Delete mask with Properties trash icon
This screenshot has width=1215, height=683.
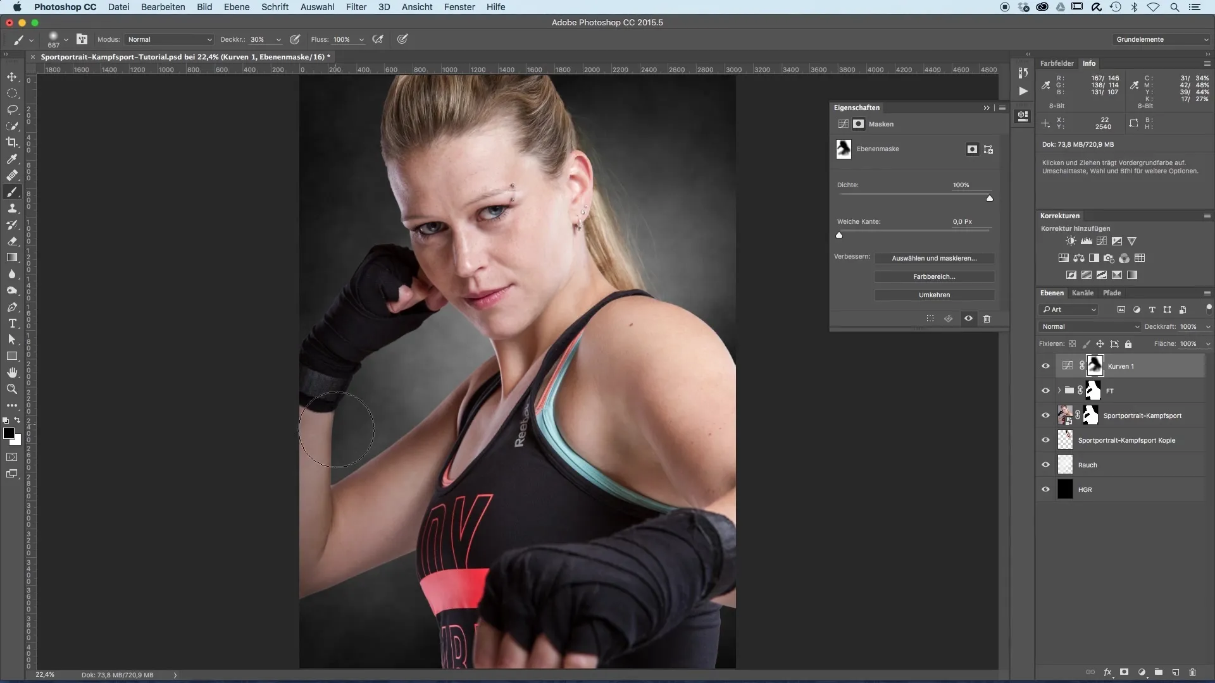(x=987, y=319)
